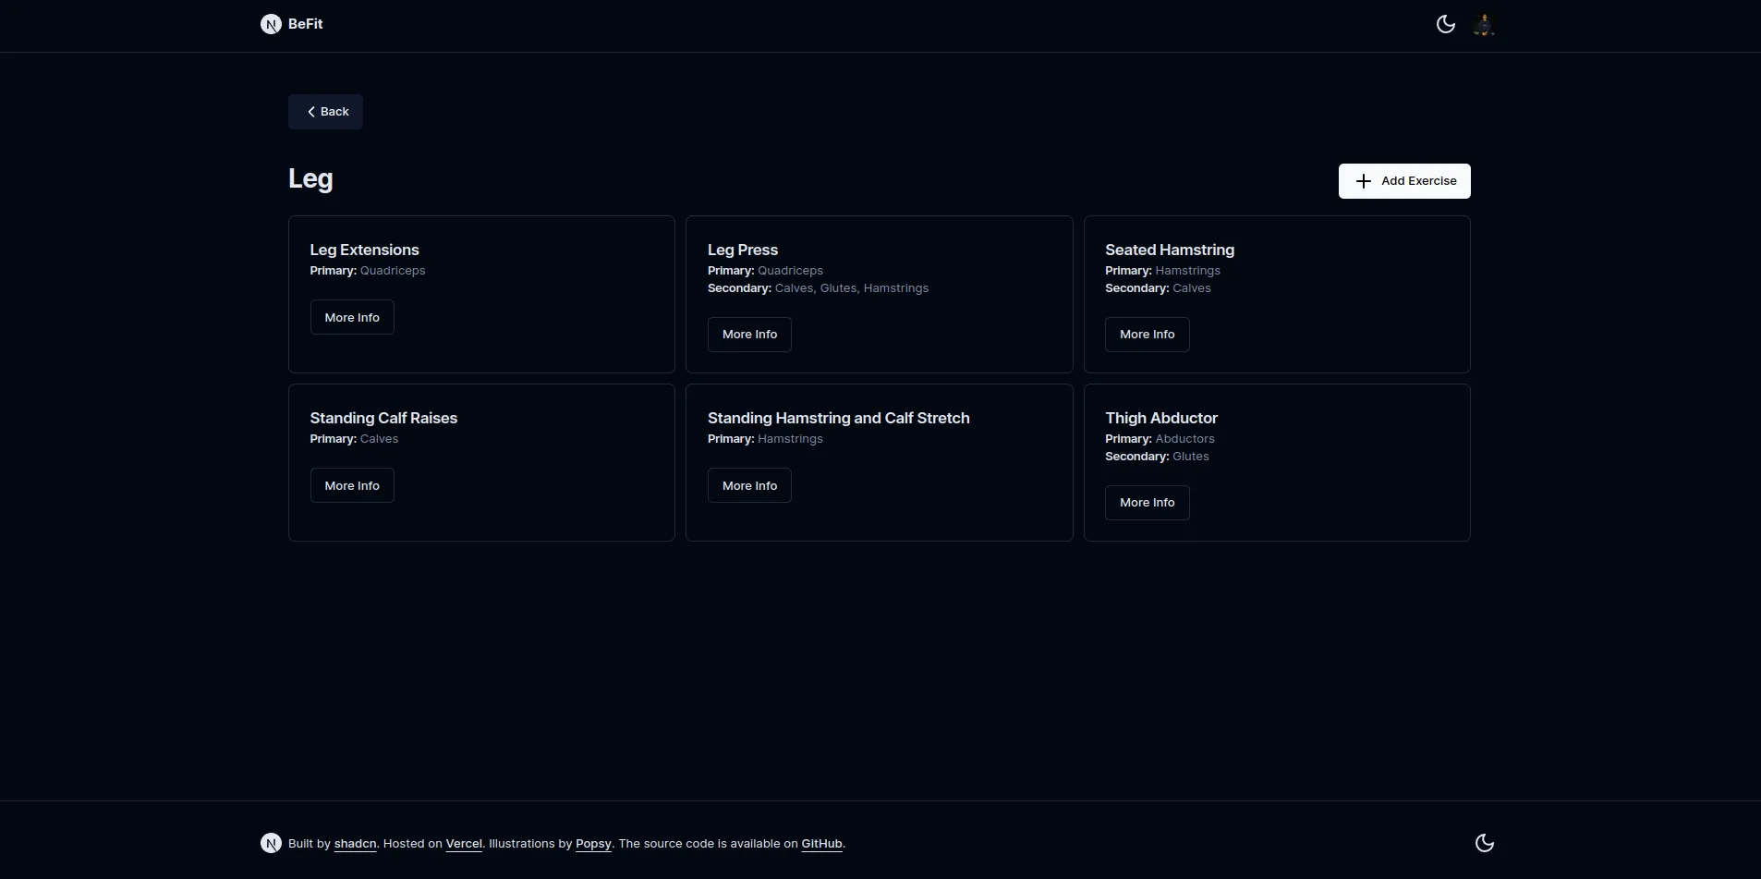Toggle dark mode with header moon icon
This screenshot has height=879, width=1761.
click(x=1446, y=24)
